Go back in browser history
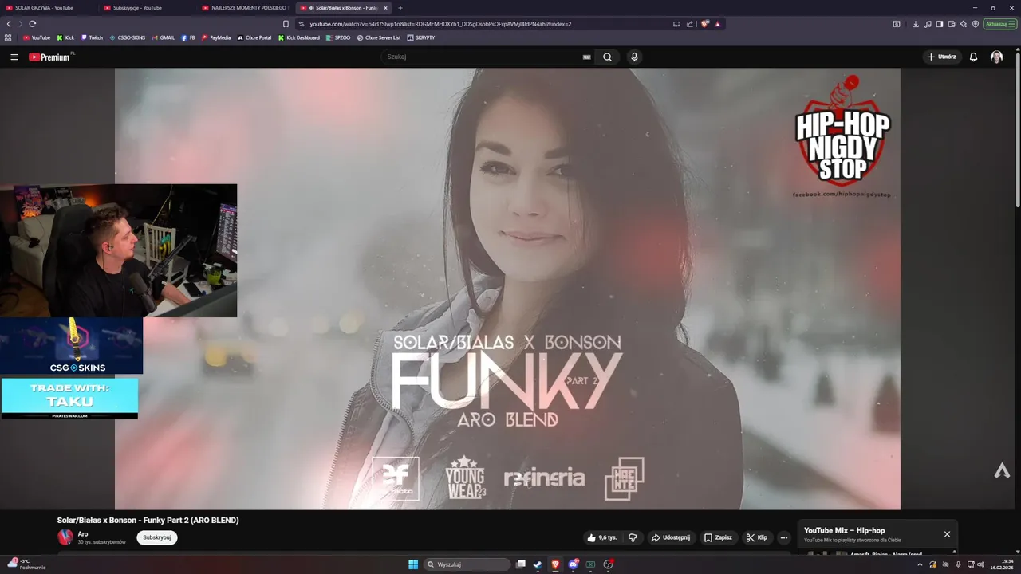Screen dimensions: 1021x574 [x=9, y=24]
